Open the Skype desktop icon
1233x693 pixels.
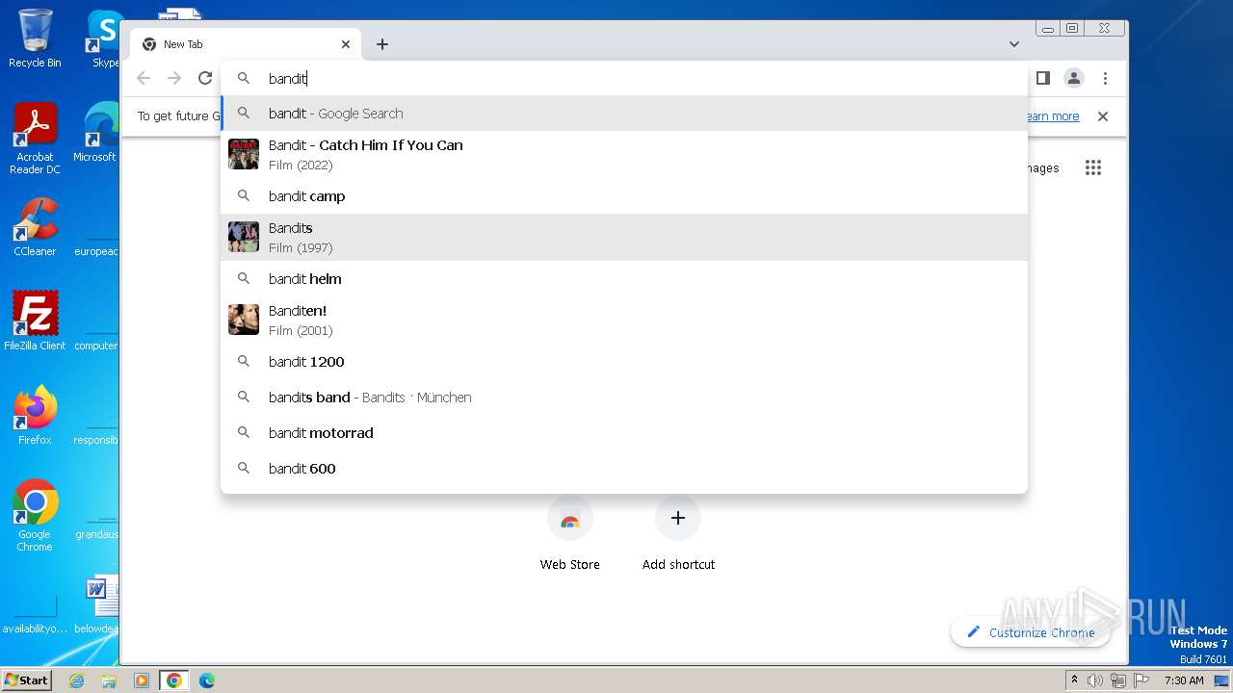[104, 38]
